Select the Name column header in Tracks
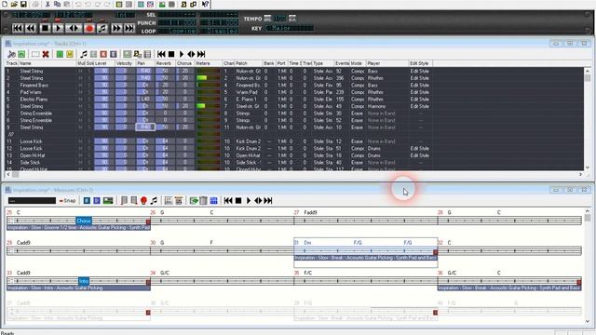Screen dimensions: 596x335 (47, 63)
